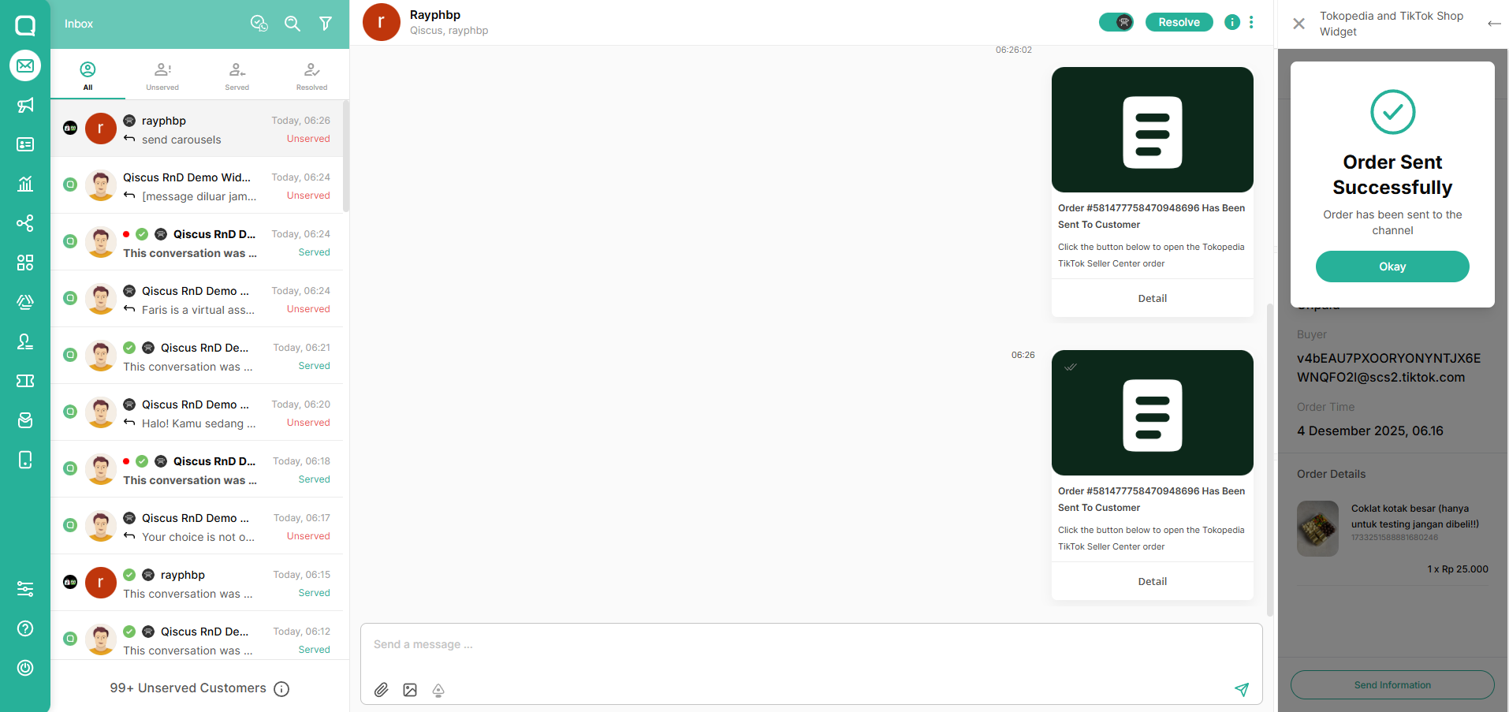Viewport: 1509px width, 712px height.
Task: Click the green info icon beside Resolve
Action: point(1231,22)
